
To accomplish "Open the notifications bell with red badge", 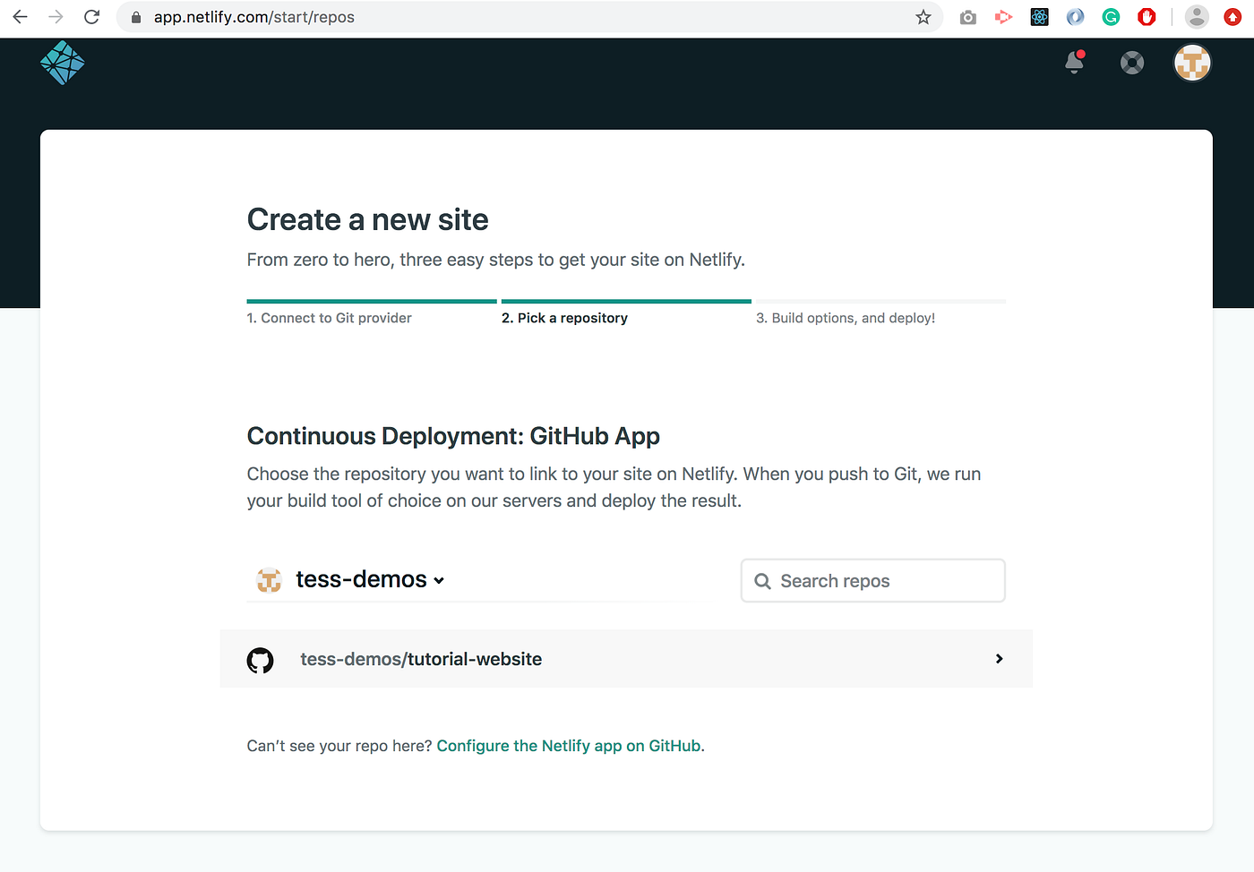I will [x=1074, y=63].
